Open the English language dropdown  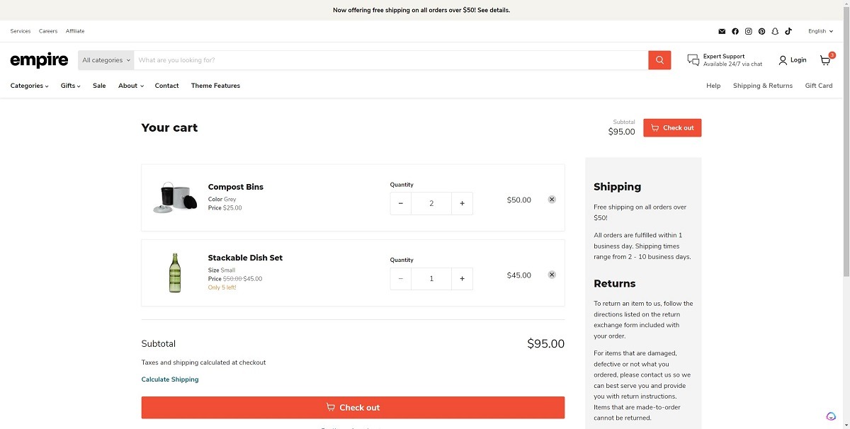tap(820, 31)
